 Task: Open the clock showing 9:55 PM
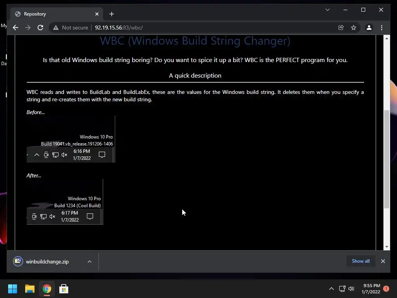coord(371,289)
